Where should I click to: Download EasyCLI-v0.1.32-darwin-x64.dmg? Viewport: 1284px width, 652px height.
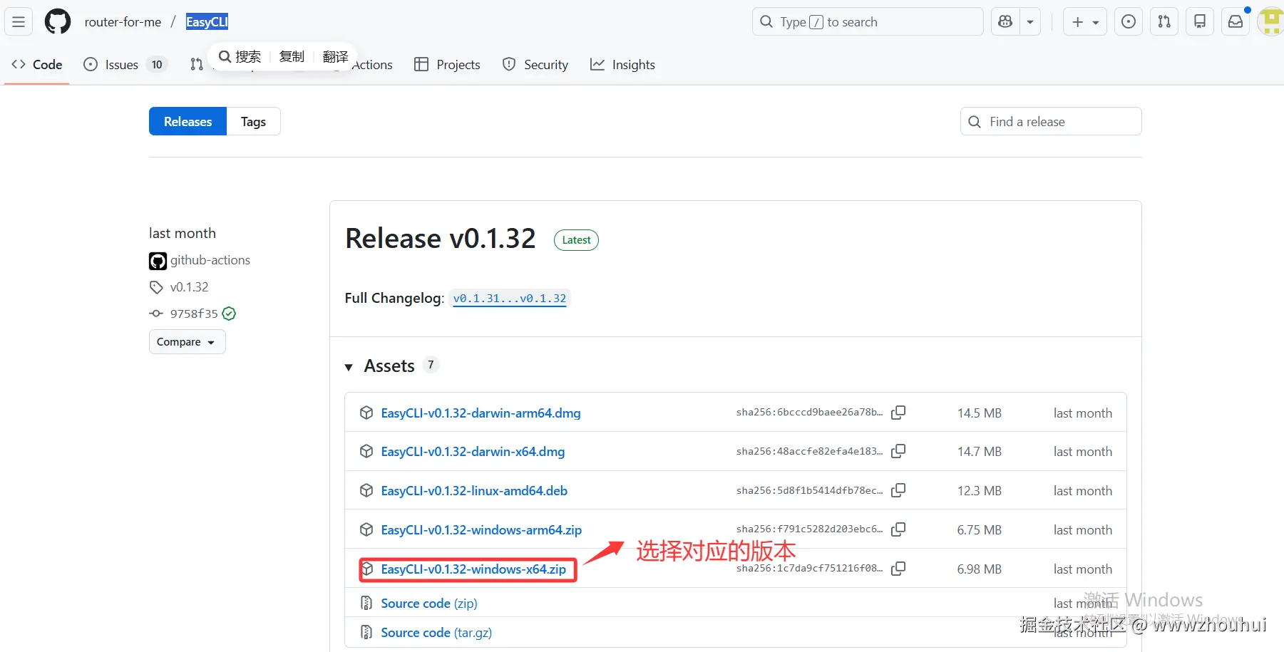tap(473, 452)
